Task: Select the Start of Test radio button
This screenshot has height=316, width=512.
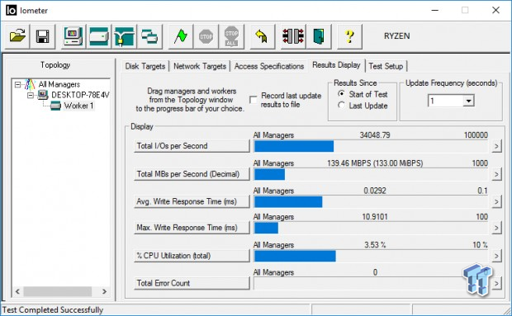Action: (x=341, y=93)
